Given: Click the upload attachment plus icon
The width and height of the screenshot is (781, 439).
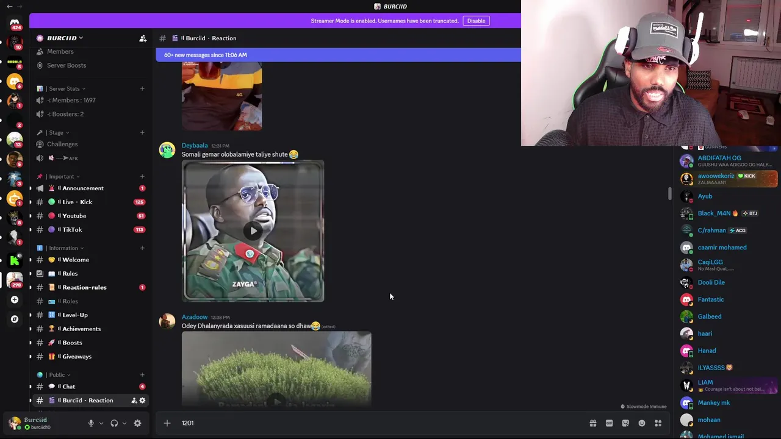Looking at the screenshot, I should (x=167, y=423).
